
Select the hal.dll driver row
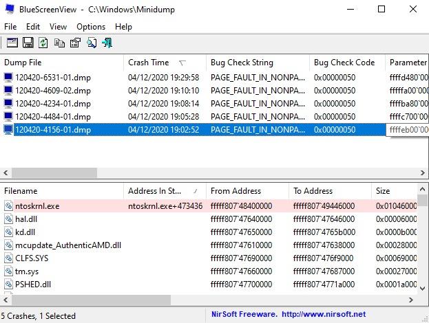tap(209, 219)
